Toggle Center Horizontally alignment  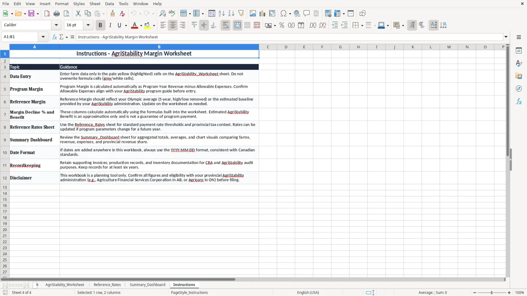(x=173, y=25)
